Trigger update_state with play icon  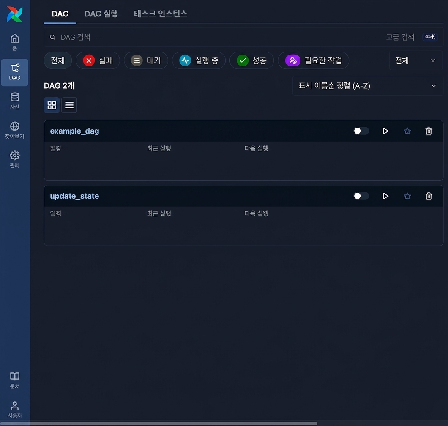pyautogui.click(x=385, y=196)
